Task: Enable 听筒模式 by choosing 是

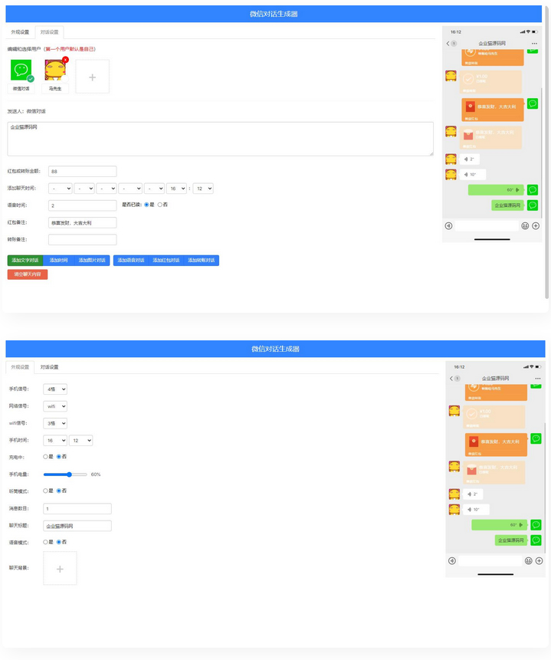Action: (x=45, y=491)
